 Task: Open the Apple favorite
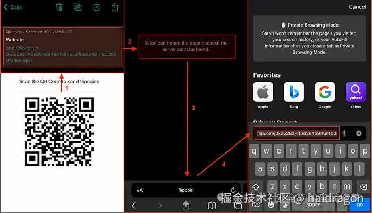263,96
